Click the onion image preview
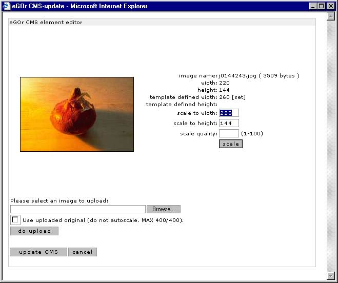The image size is (338, 283). click(x=77, y=114)
